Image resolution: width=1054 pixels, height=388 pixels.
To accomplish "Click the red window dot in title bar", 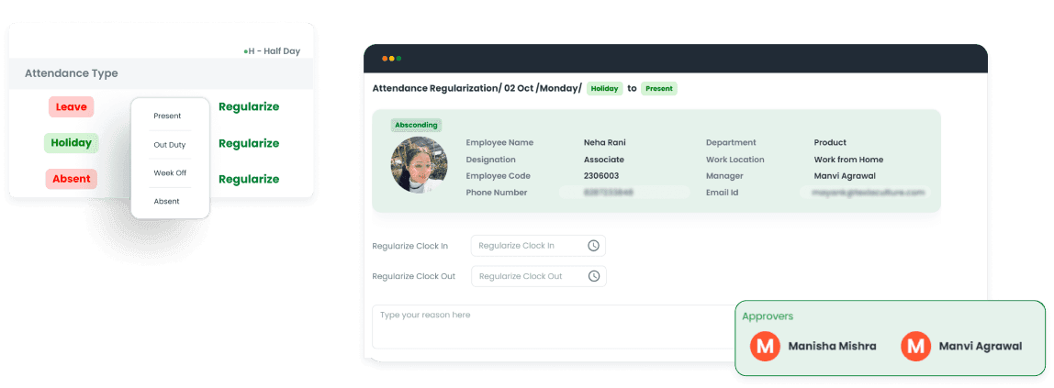I will (x=385, y=59).
